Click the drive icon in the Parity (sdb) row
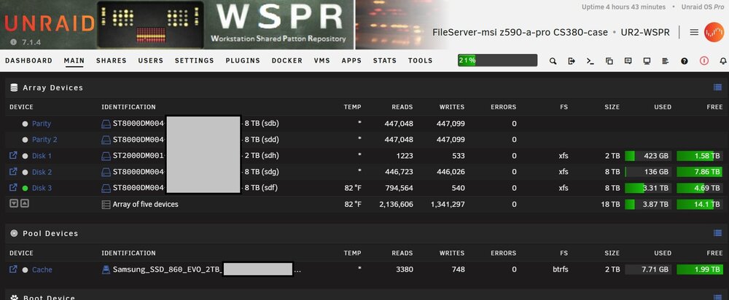This screenshot has width=729, height=300. coord(106,124)
